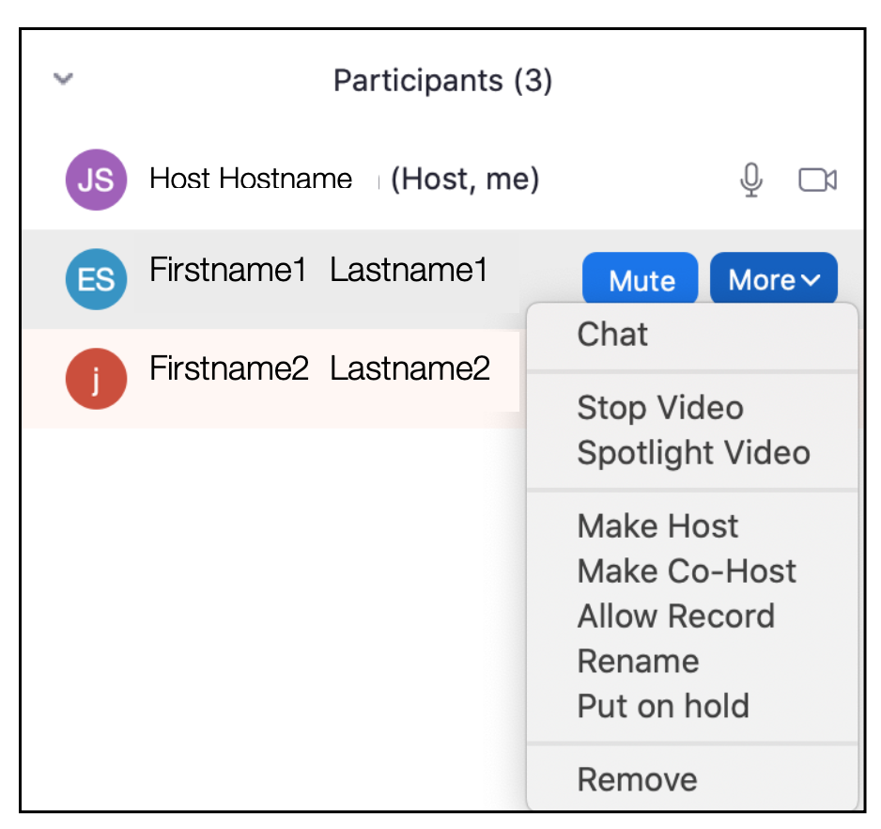Collapse the Participants panel chevron
Image resolution: width=881 pixels, height=829 pixels.
click(63, 78)
